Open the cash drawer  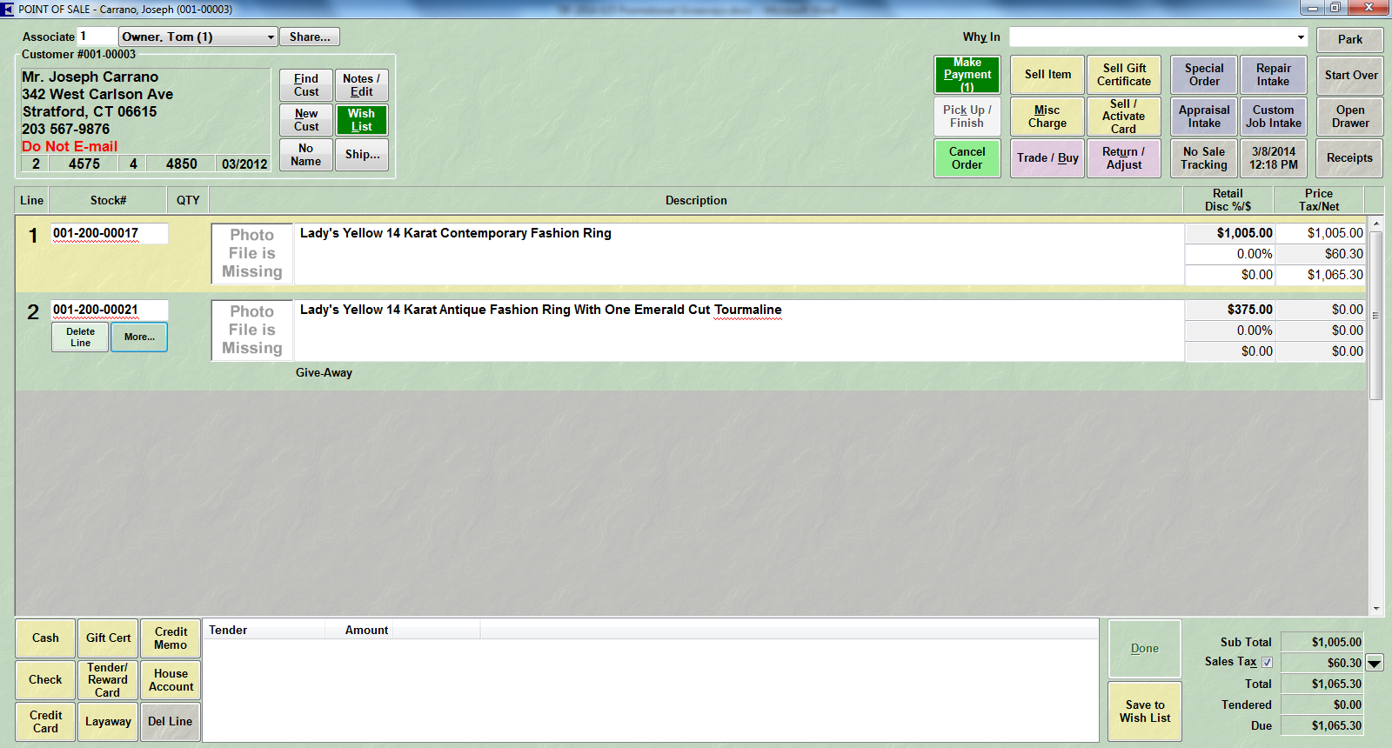[1349, 117]
